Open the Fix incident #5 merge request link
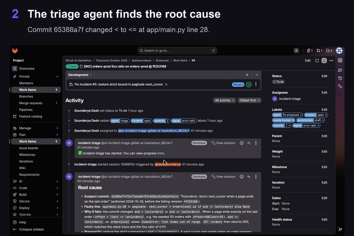 119,84
